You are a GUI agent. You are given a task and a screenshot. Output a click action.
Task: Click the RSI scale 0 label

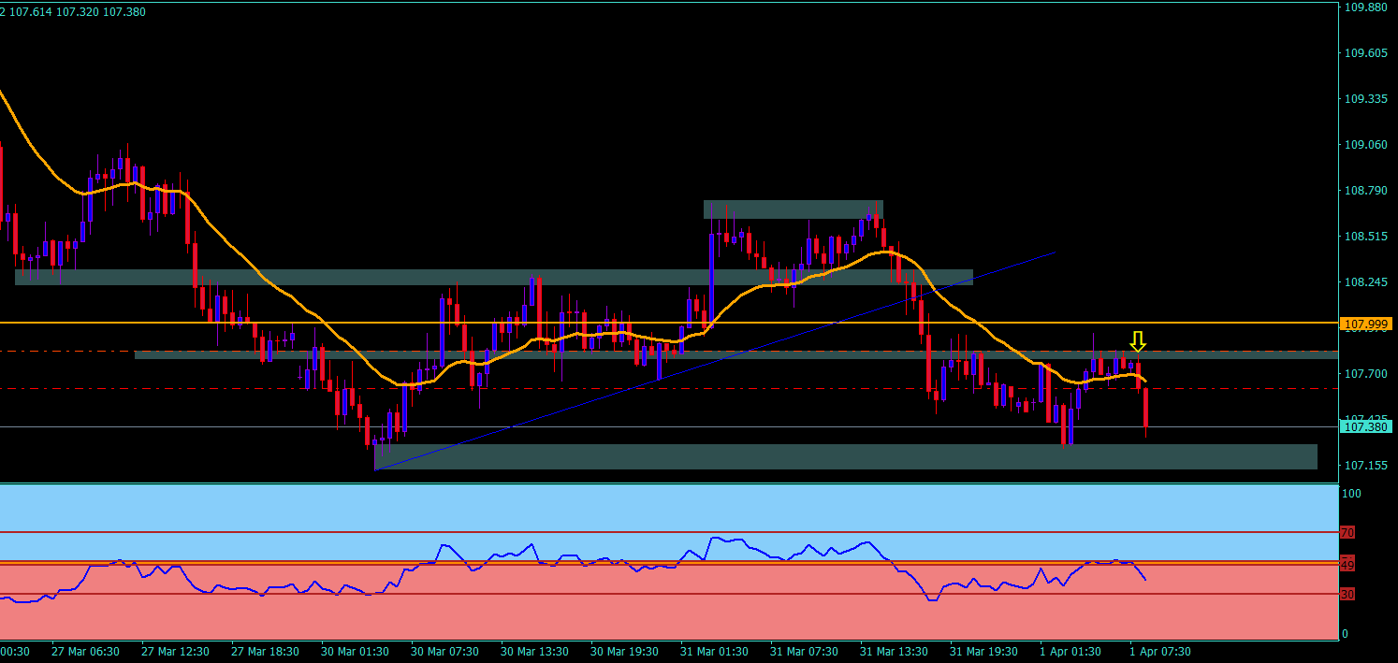[1346, 634]
